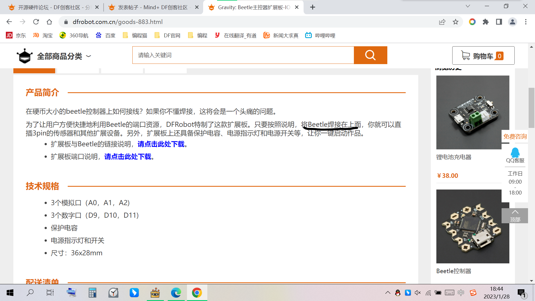The image size is (535, 301).
Task: Toggle the browser side panel
Action: (499, 22)
